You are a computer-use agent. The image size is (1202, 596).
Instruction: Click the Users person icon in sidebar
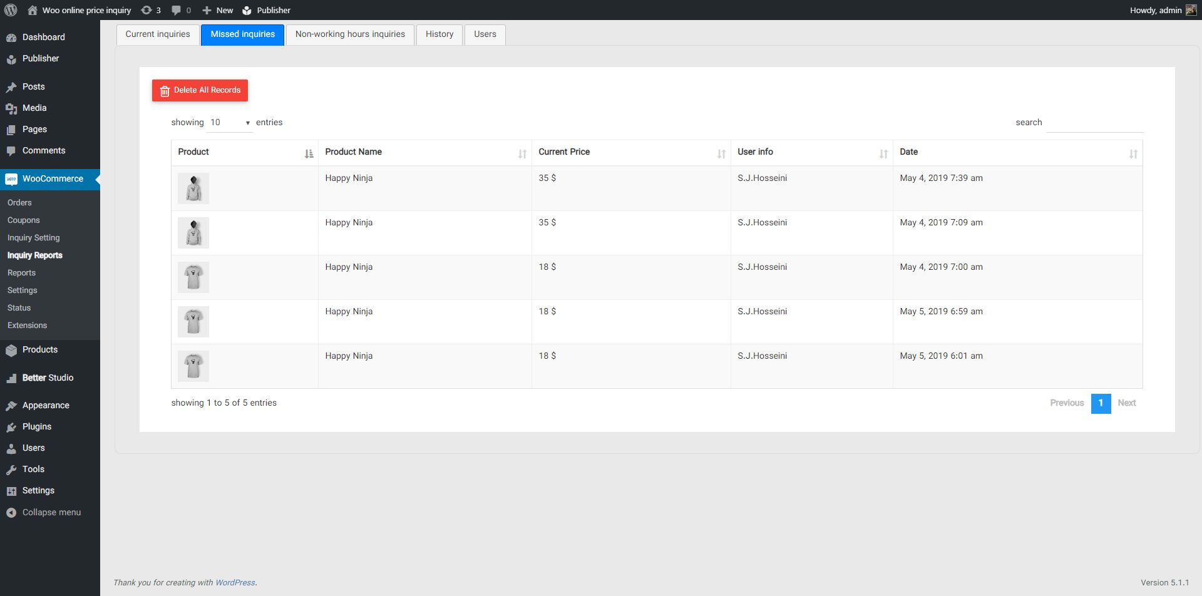[11, 448]
